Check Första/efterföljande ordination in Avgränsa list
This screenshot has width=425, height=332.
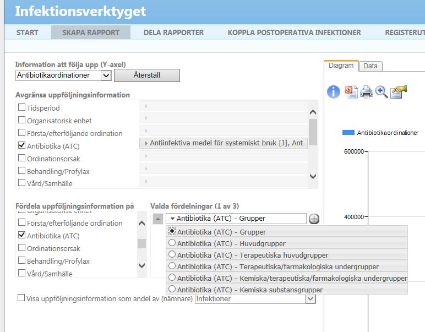click(21, 133)
